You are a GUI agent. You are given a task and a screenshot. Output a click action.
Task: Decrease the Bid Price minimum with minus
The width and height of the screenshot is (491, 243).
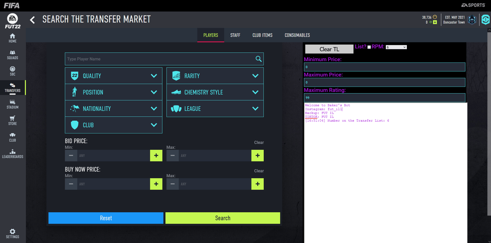(71, 156)
